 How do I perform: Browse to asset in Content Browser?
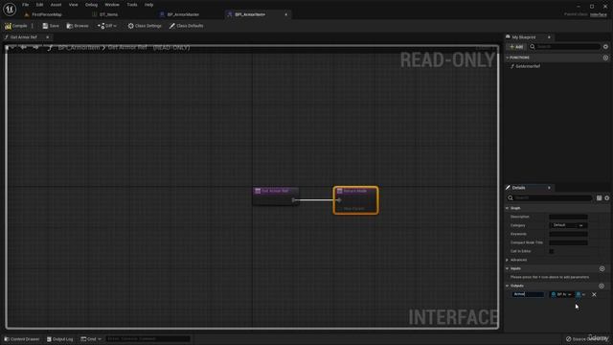78,26
